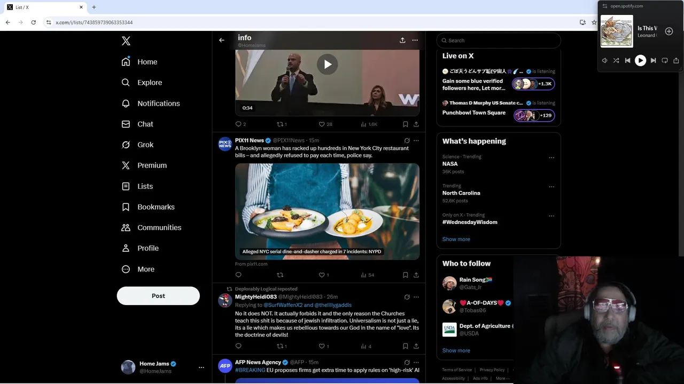Reload the page in browser toolbar

(33, 22)
